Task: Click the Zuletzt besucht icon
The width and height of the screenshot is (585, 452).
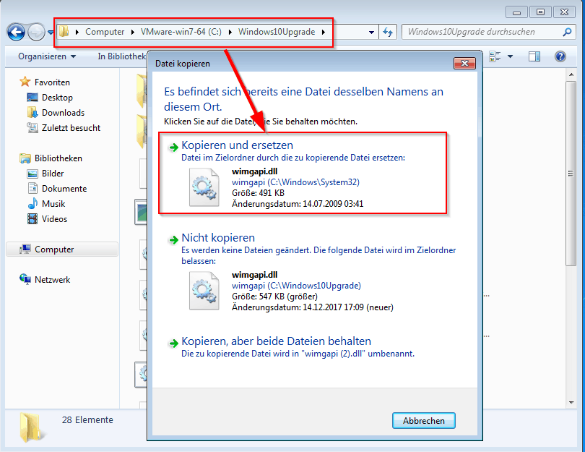Action: [x=32, y=128]
